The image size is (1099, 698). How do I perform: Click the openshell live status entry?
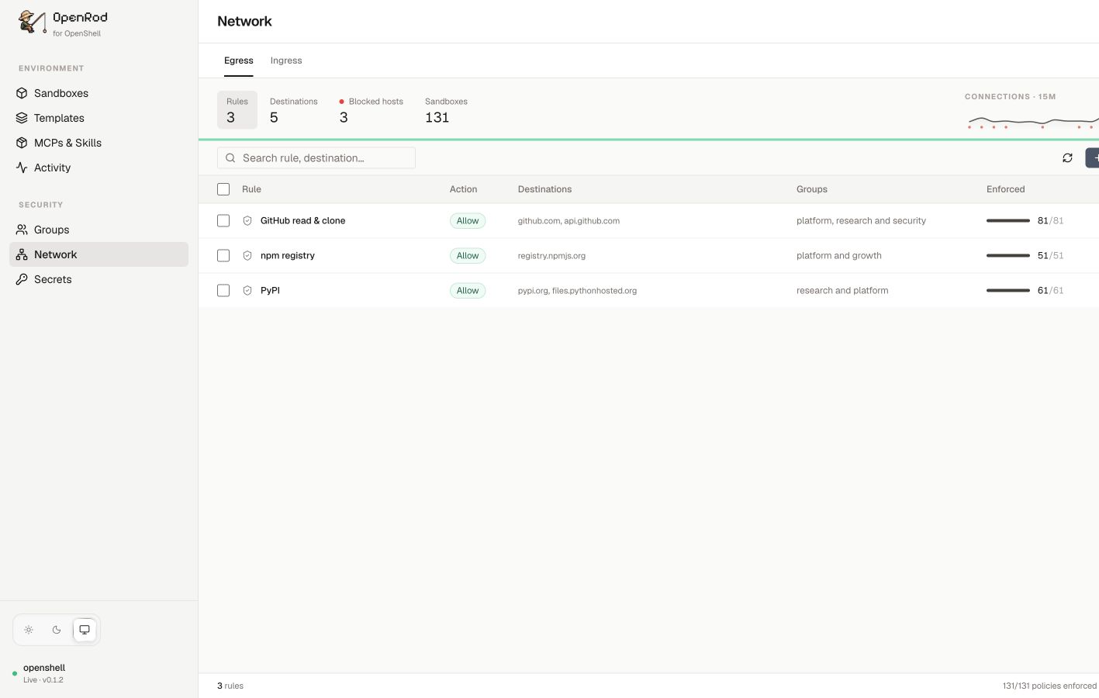point(44,673)
